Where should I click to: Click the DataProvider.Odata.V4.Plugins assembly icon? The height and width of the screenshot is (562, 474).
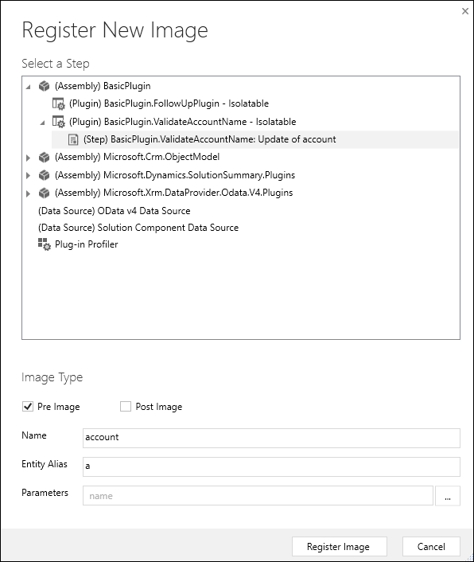pos(44,193)
